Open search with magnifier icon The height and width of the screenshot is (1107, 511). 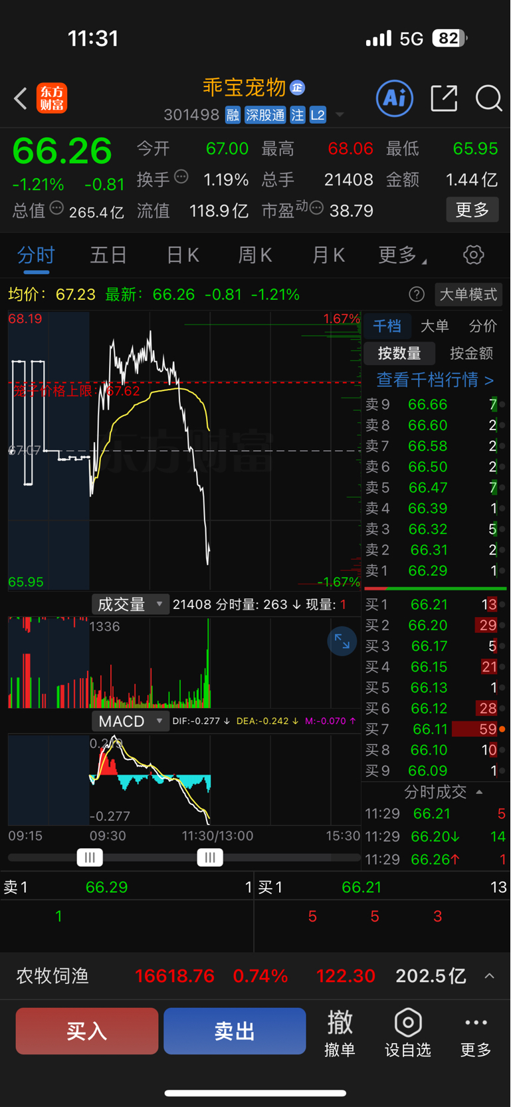(x=488, y=98)
